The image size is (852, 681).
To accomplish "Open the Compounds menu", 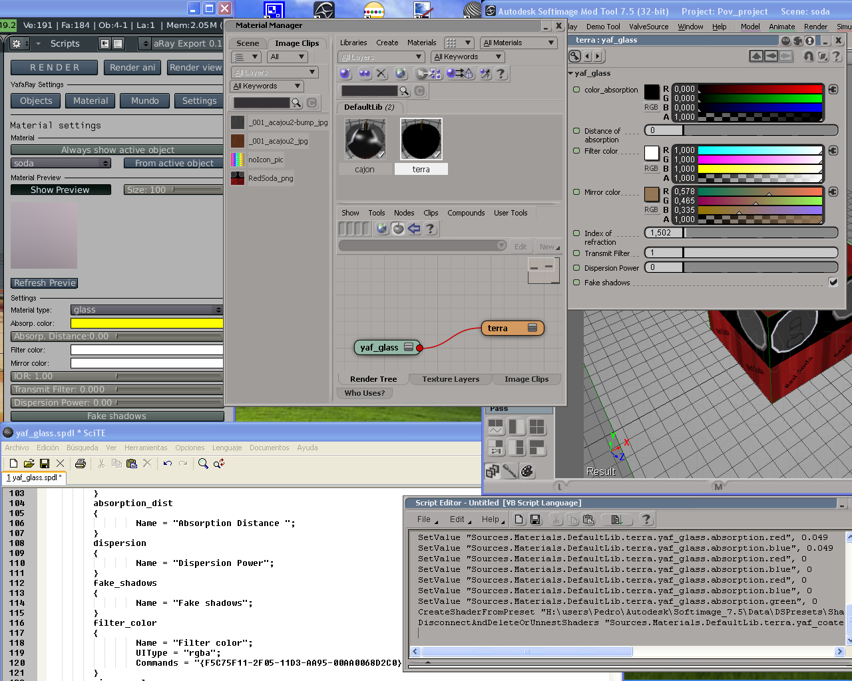I will [466, 213].
